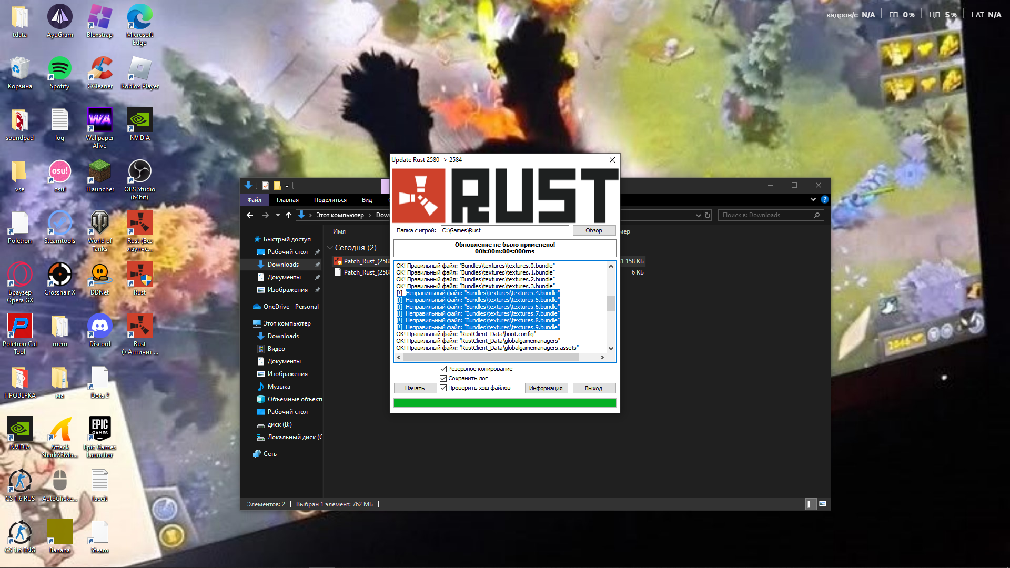This screenshot has width=1010, height=568.
Task: Collapse the Сегодня (2) group
Action: click(330, 248)
